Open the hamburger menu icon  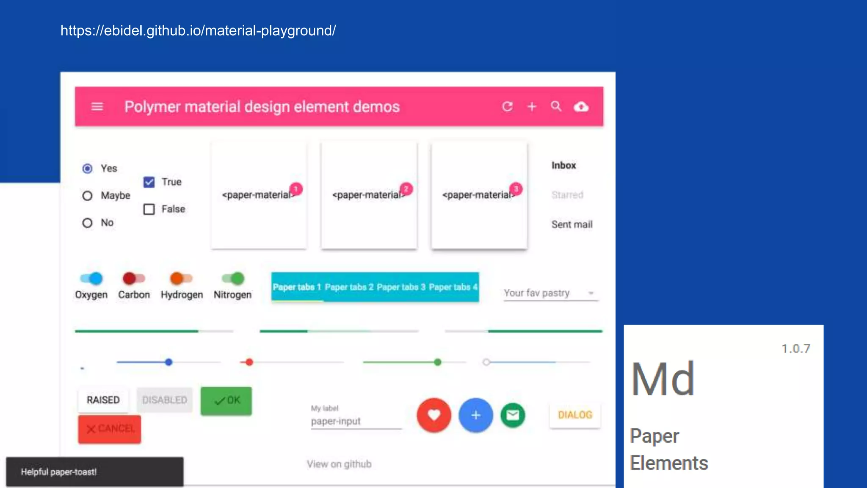click(97, 107)
